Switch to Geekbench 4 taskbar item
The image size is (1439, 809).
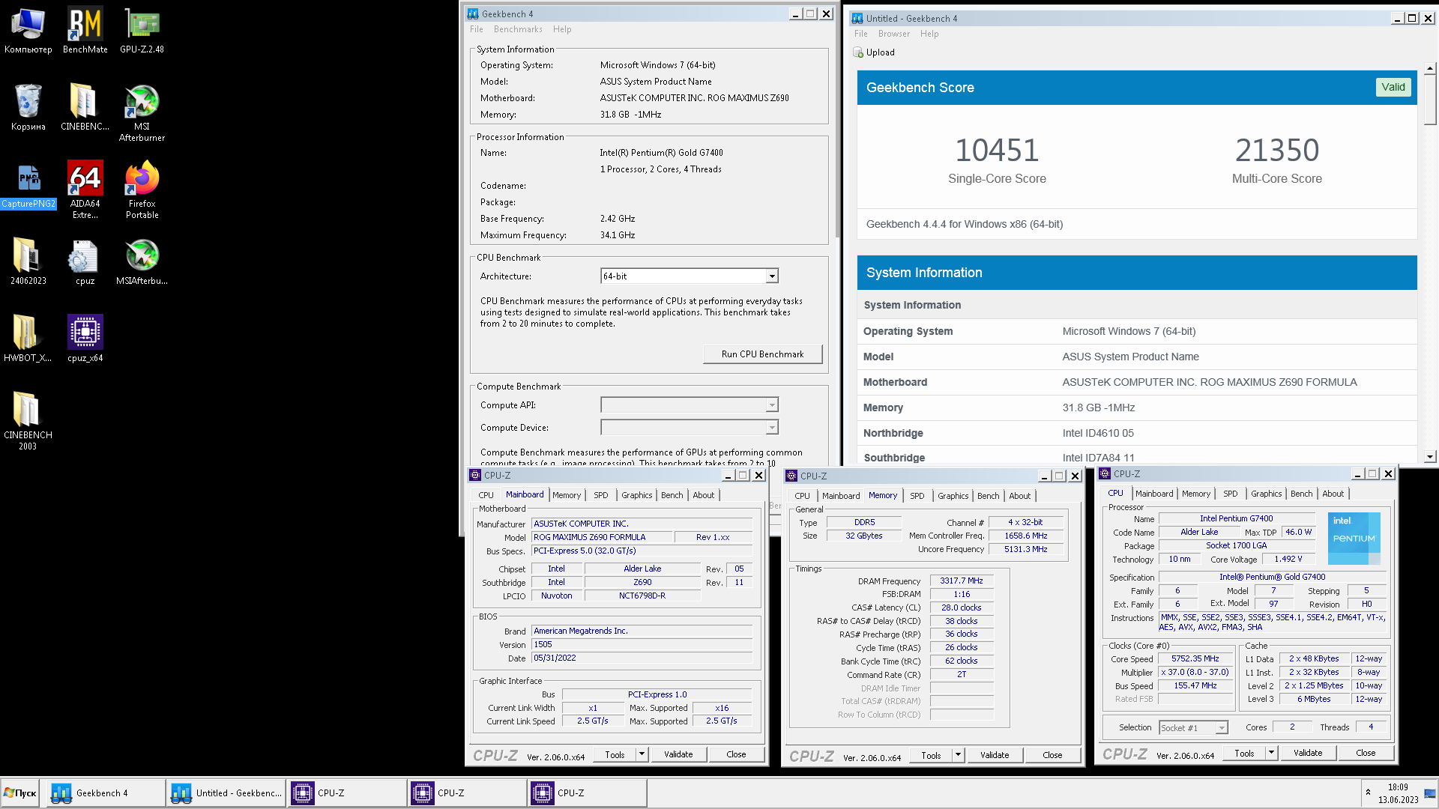(106, 793)
